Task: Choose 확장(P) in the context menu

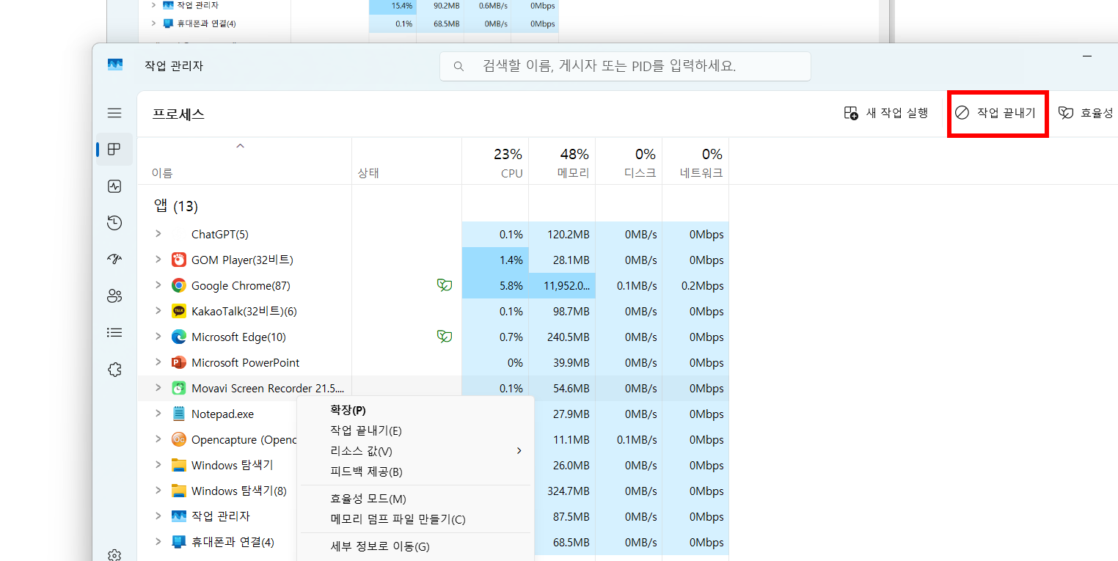Action: click(x=415, y=410)
